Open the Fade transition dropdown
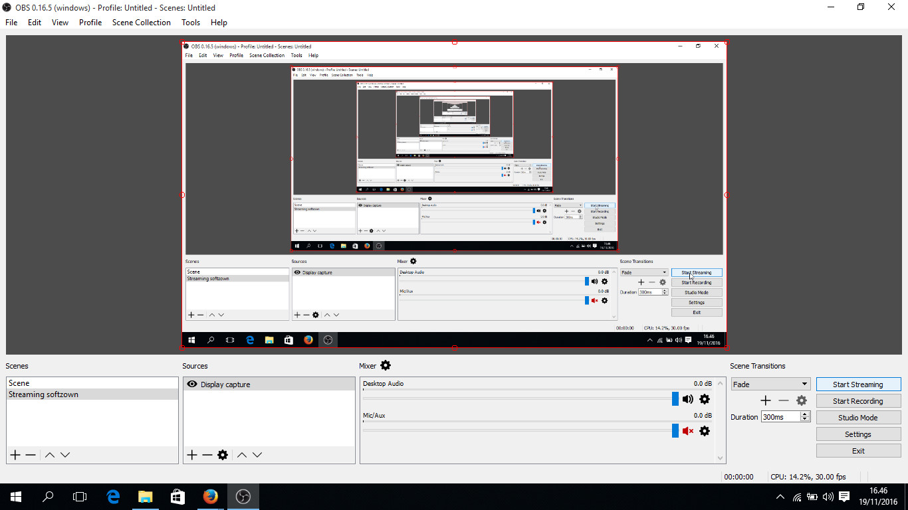Viewport: 908px width, 510px height. pyautogui.click(x=770, y=384)
